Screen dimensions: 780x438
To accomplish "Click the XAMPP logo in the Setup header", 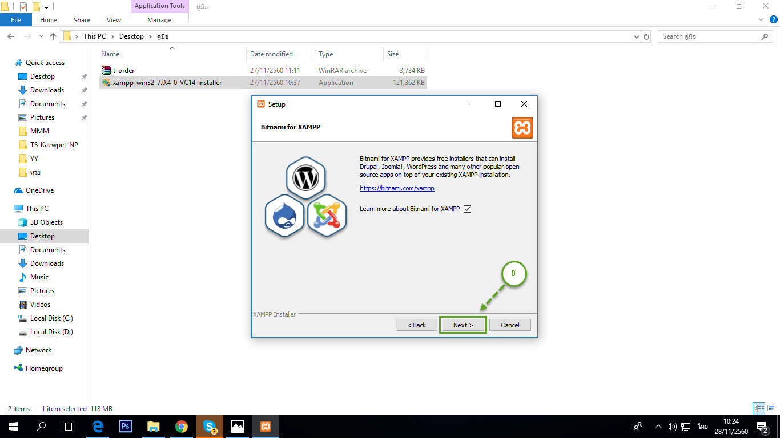I will pyautogui.click(x=522, y=128).
